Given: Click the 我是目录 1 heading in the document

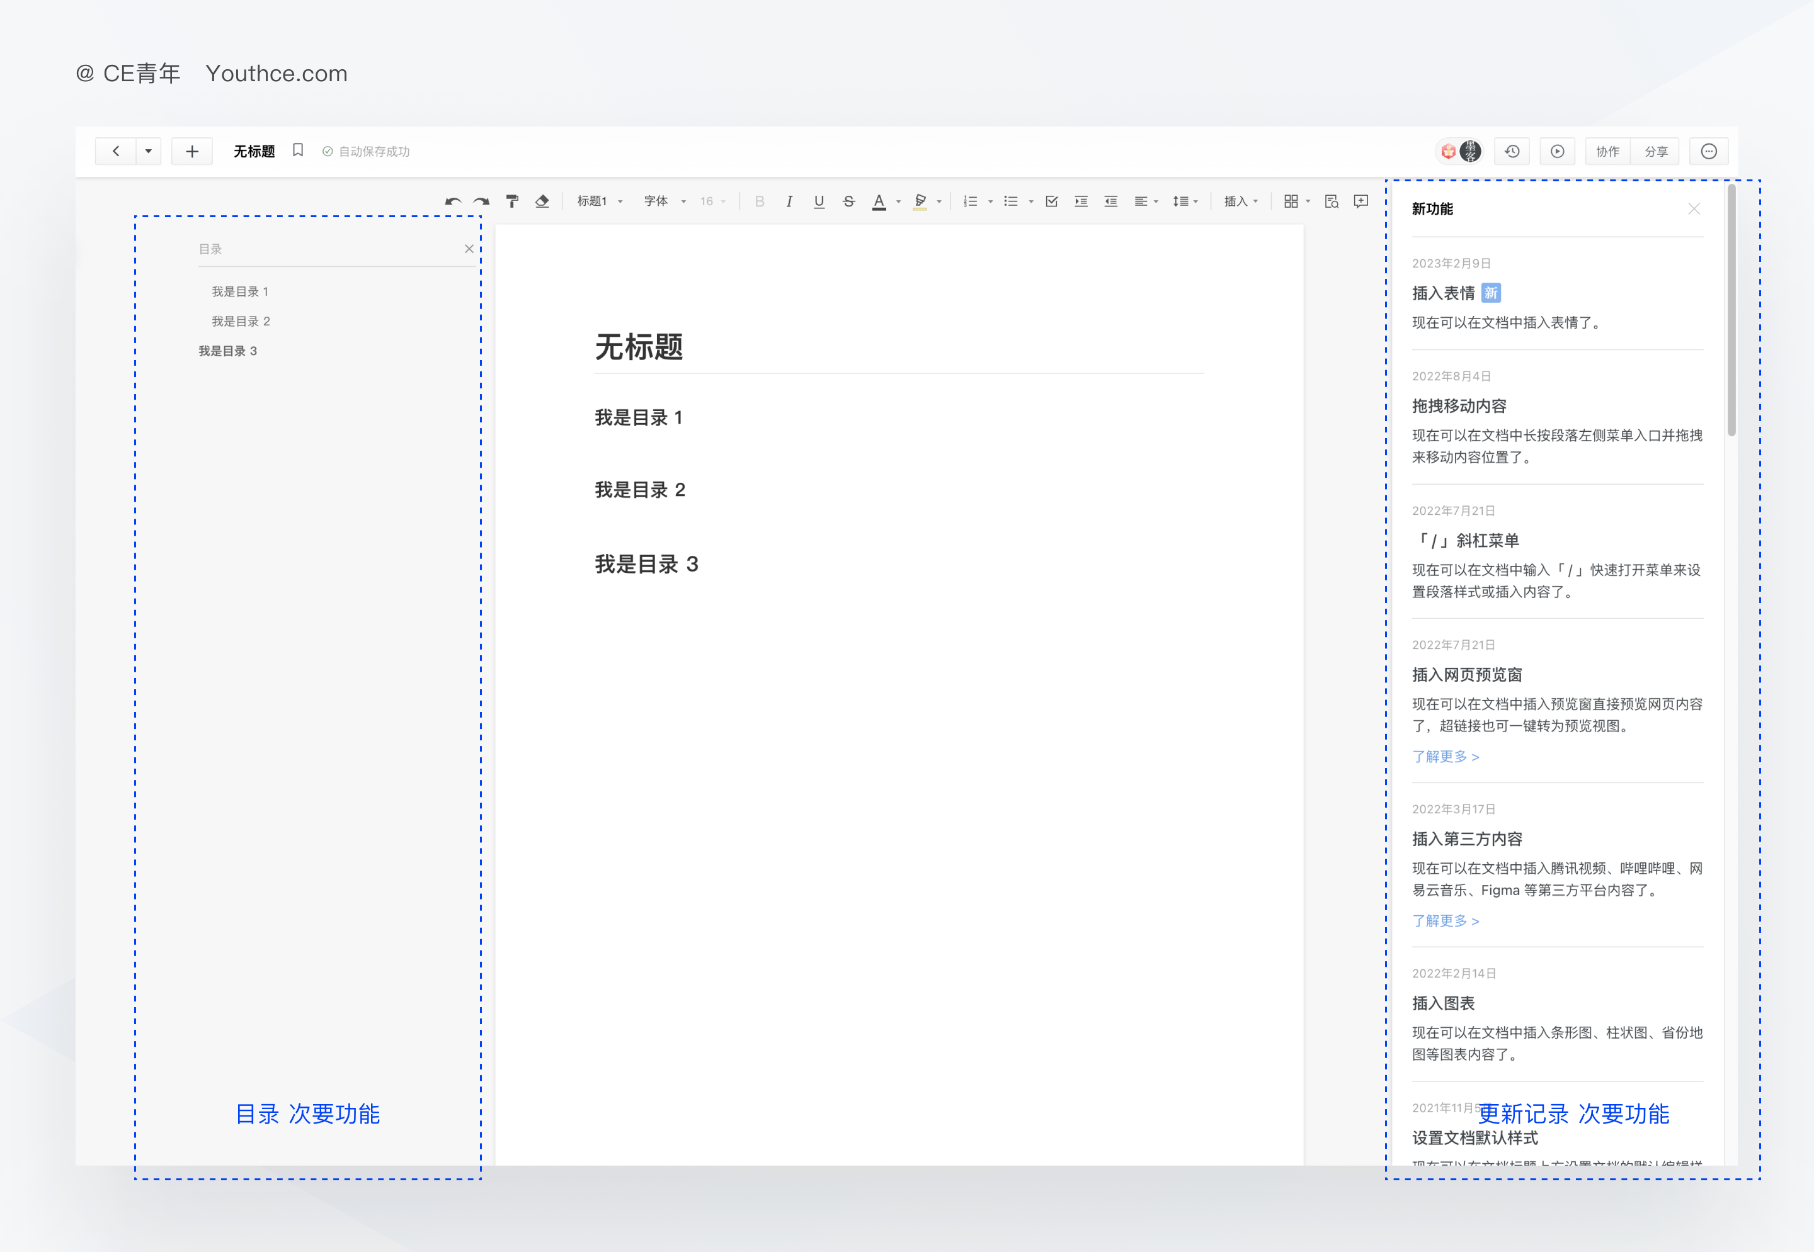Looking at the screenshot, I should (639, 417).
